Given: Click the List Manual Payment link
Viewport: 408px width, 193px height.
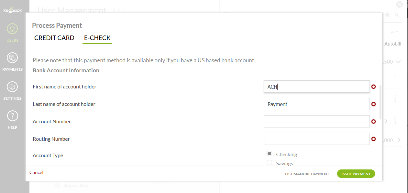Looking at the screenshot, I should tap(307, 174).
